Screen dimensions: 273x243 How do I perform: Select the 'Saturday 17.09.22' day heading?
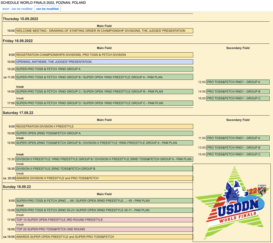tap(18, 113)
